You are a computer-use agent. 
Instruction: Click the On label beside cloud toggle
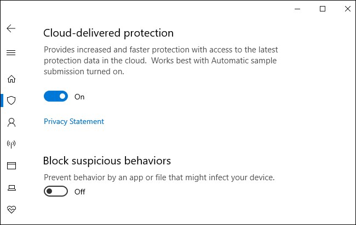(x=79, y=97)
